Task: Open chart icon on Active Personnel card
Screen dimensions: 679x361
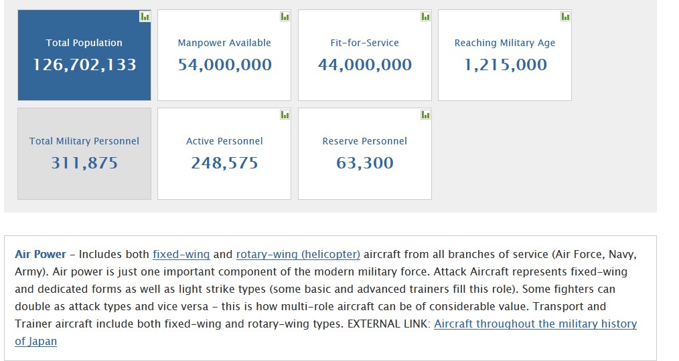Action: pyautogui.click(x=285, y=115)
